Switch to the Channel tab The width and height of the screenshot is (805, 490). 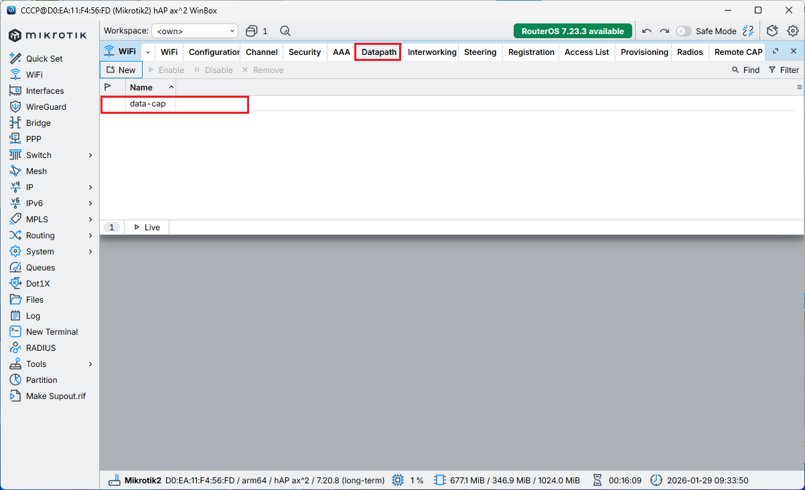pyautogui.click(x=261, y=52)
